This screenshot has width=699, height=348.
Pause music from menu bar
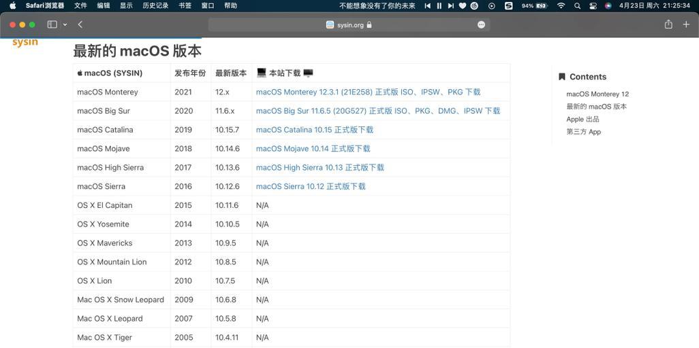439,6
